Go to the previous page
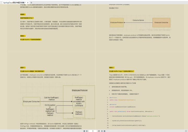 87,131
